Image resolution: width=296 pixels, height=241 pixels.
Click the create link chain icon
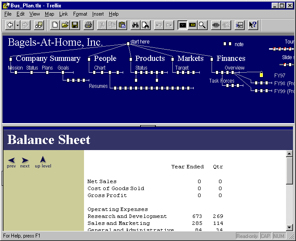pos(216,25)
